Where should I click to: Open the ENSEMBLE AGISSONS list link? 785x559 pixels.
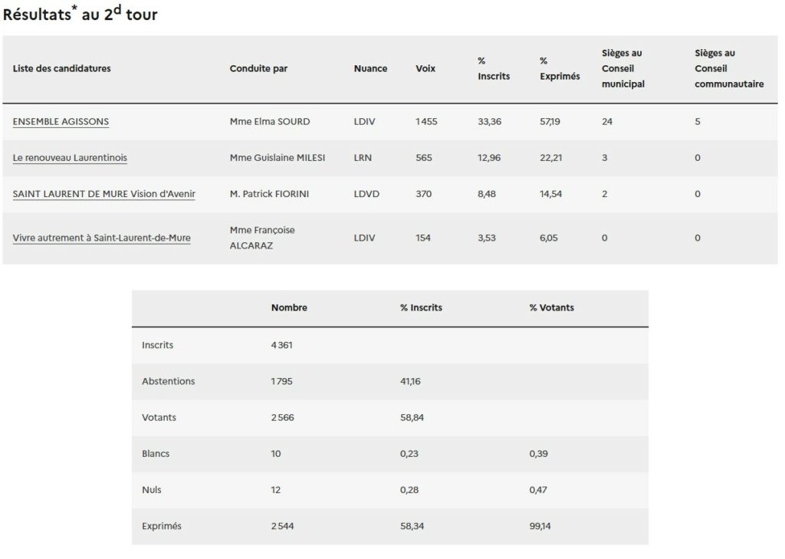(x=61, y=121)
